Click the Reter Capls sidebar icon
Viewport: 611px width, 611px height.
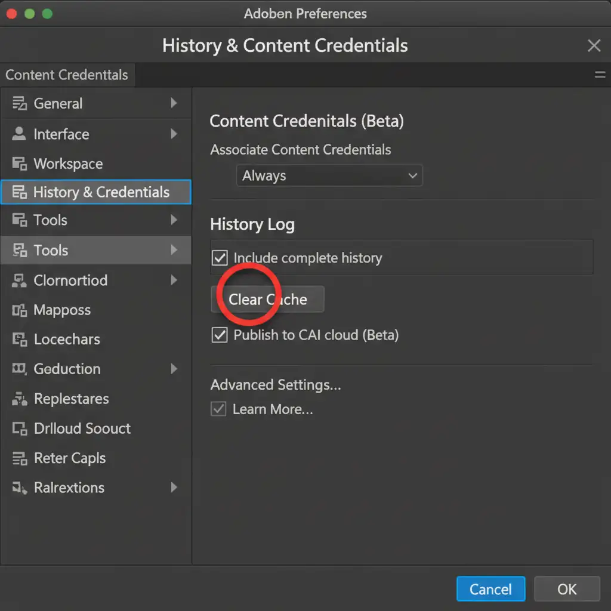(x=20, y=458)
